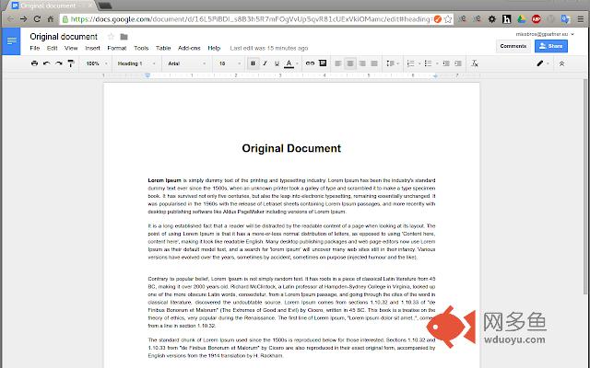Move document using the folder icon

click(x=124, y=37)
